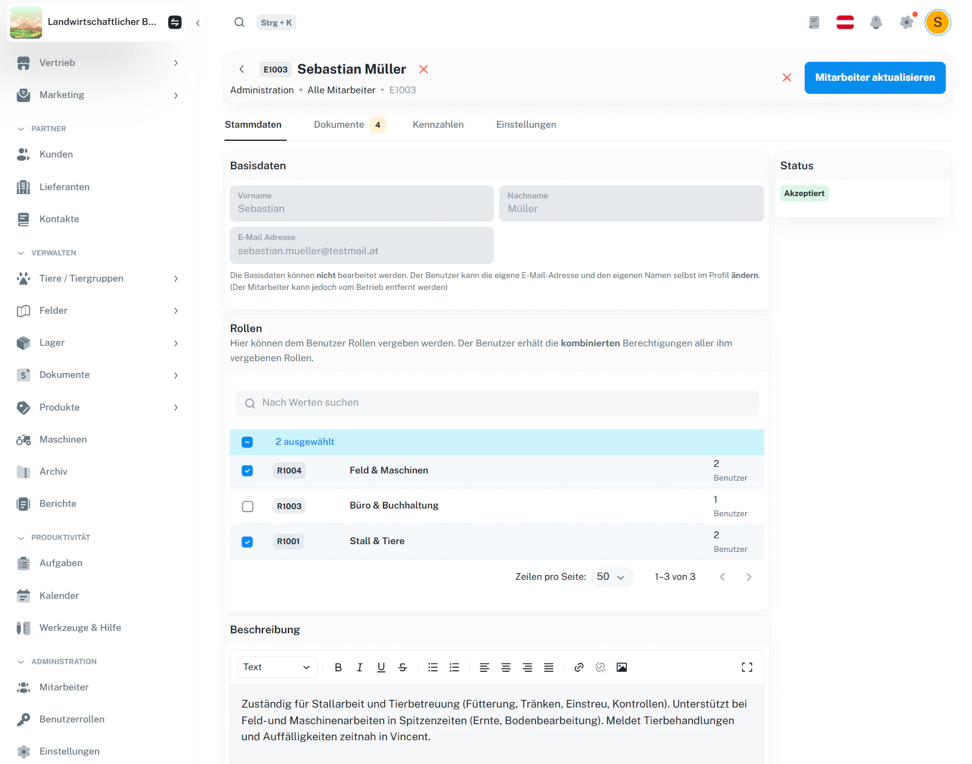Follow the Alle Mitarbeiter breadcrumb link
Image resolution: width=972 pixels, height=764 pixels.
click(341, 90)
